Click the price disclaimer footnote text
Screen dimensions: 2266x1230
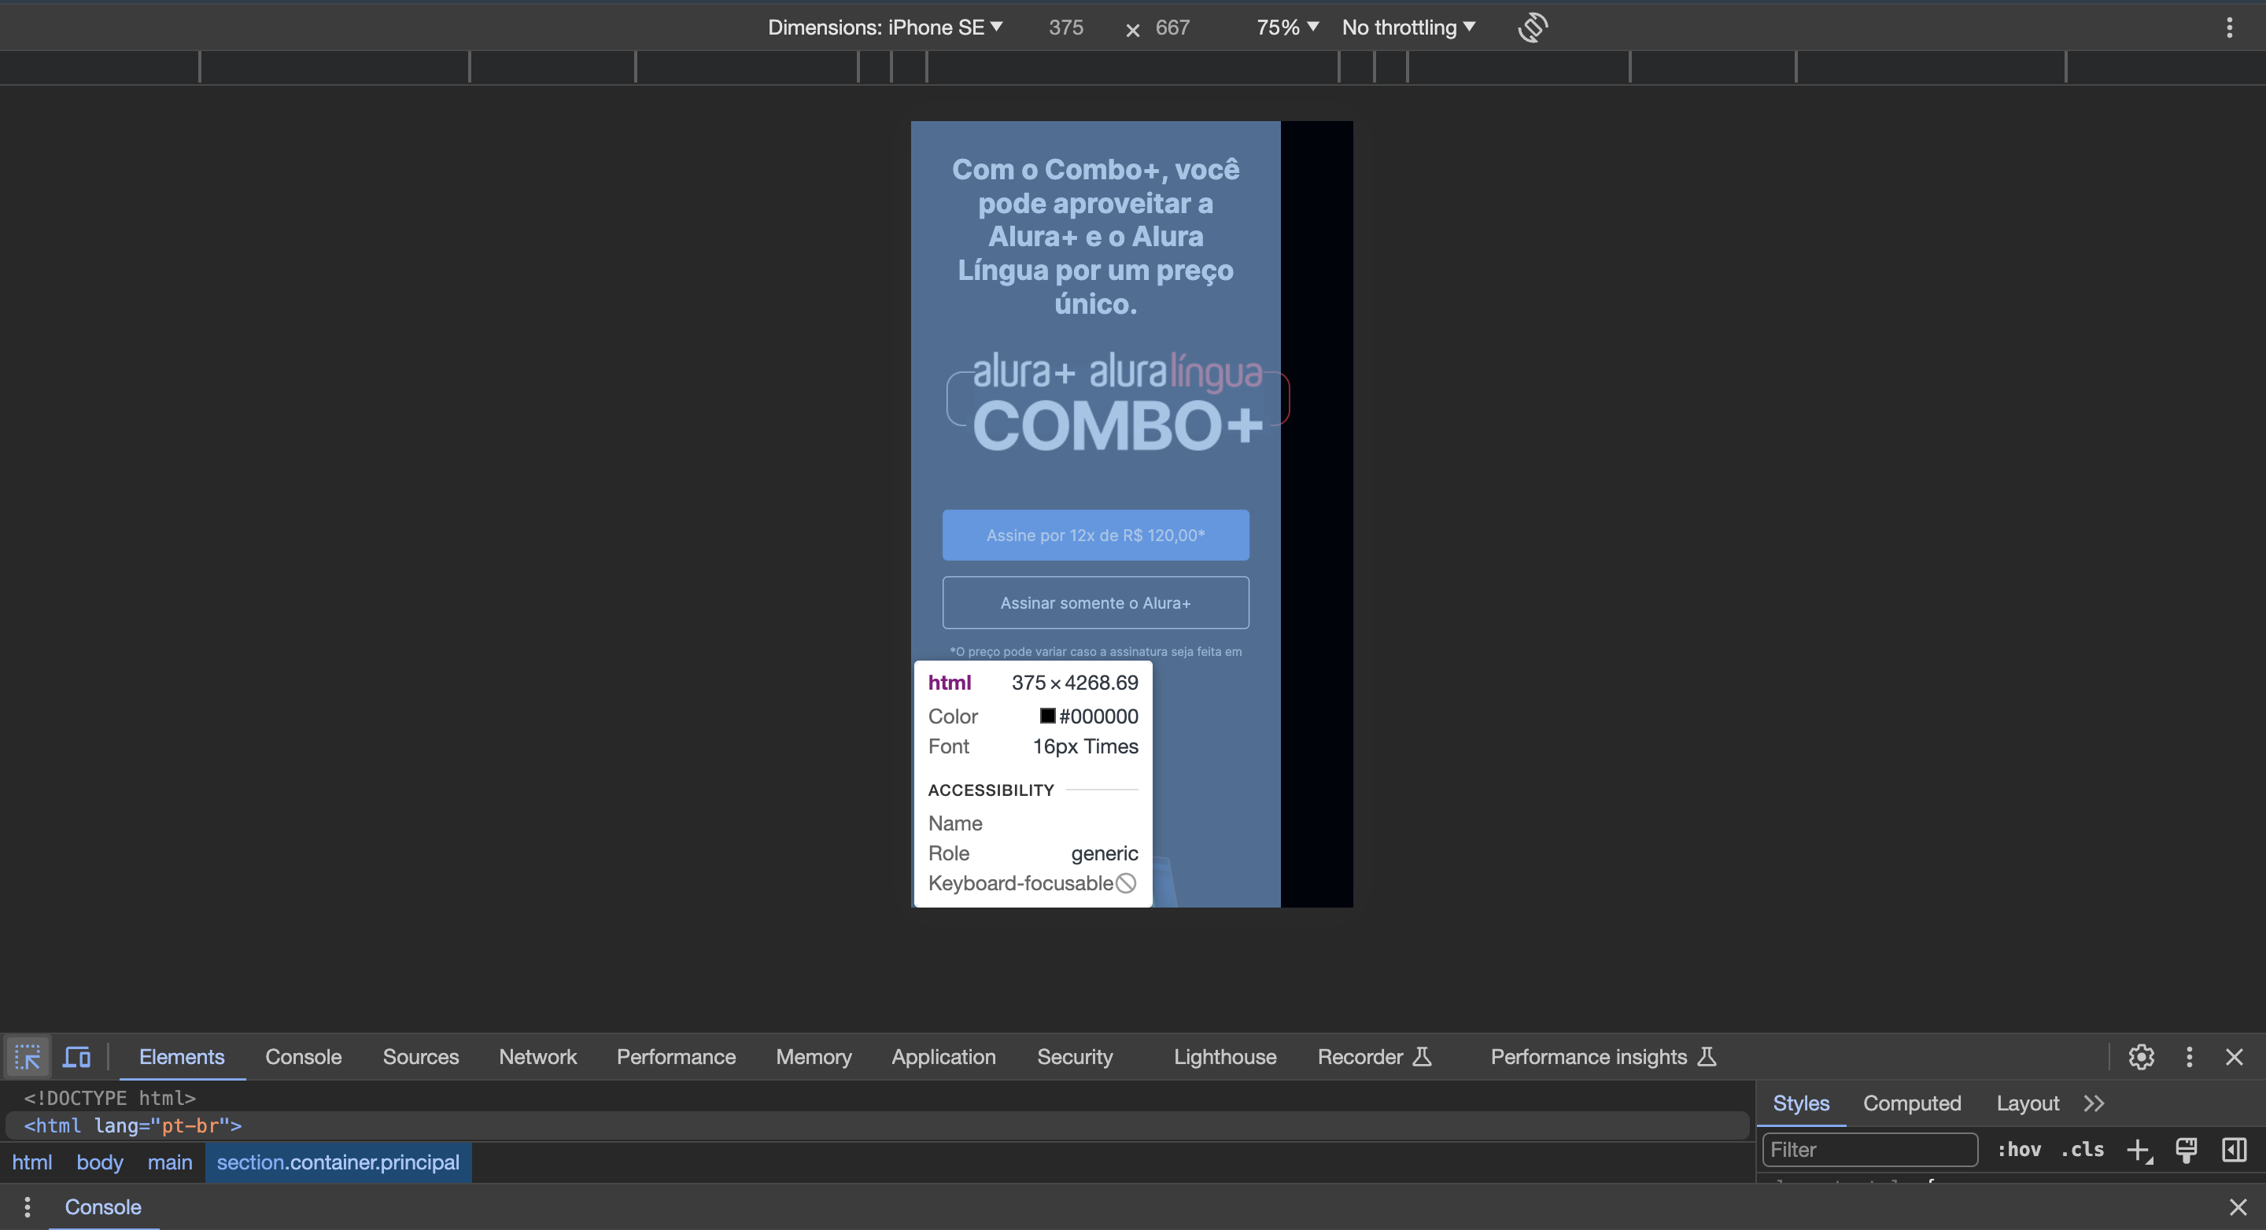1095,651
